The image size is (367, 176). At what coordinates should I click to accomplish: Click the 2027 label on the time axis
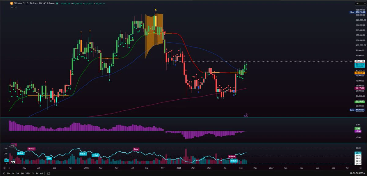point(271,168)
